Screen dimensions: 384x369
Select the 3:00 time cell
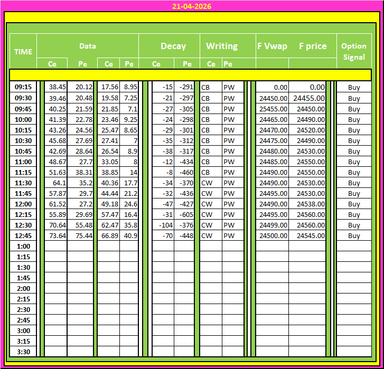[23, 330]
